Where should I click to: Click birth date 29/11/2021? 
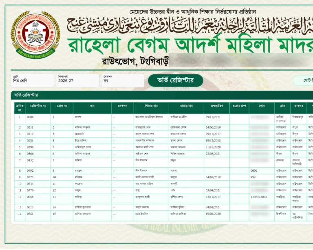coord(213,117)
